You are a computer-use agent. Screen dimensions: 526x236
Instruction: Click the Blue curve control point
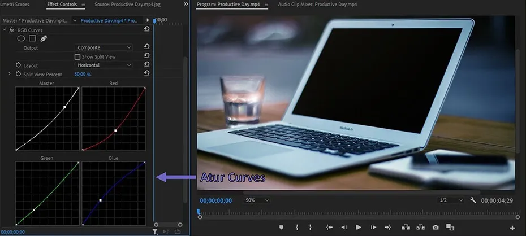100,200
